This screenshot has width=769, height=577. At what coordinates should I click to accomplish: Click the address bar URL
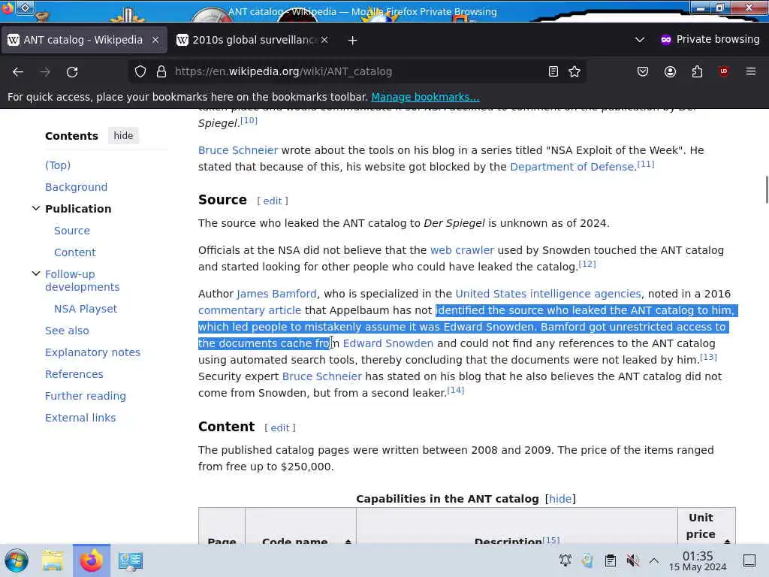pyautogui.click(x=283, y=71)
